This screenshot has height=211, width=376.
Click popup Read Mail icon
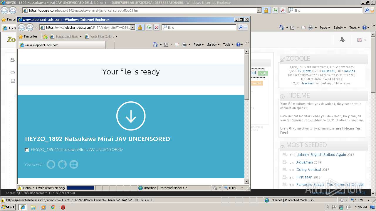point(177,45)
